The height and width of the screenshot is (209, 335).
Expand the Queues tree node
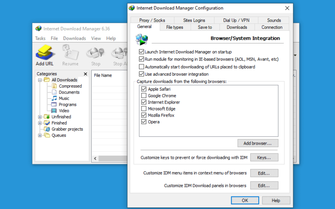point(40,135)
